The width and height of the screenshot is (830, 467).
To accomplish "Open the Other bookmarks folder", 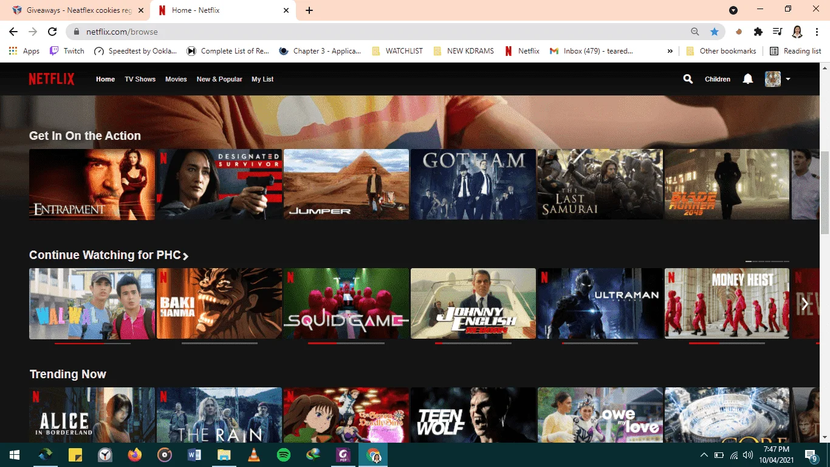I will [x=721, y=51].
